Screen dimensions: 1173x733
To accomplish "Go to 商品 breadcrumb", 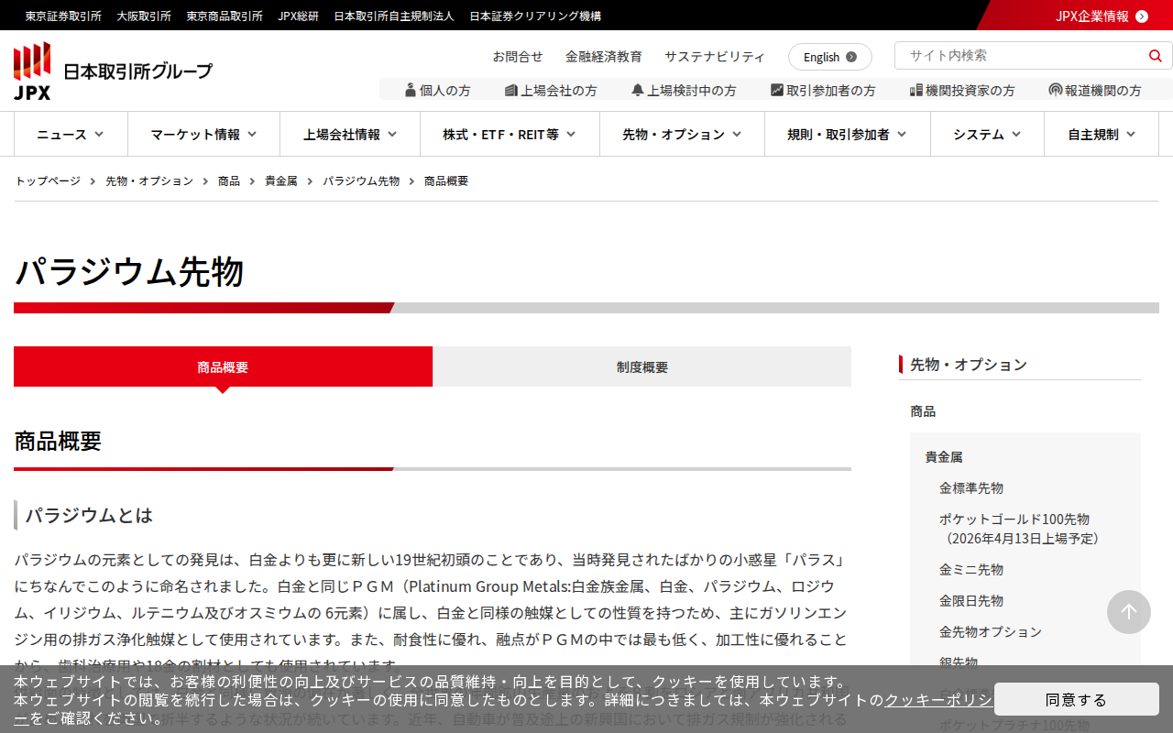I will coord(229,181).
